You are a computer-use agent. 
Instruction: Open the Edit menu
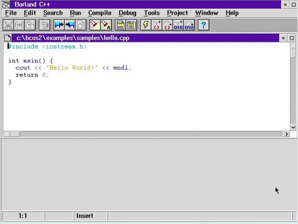(30, 13)
